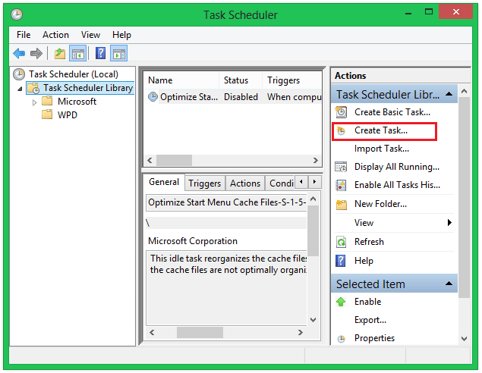
Task: Click the Name column header
Action: tap(181, 80)
